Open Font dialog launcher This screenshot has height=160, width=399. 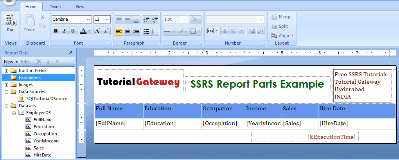(x=110, y=43)
